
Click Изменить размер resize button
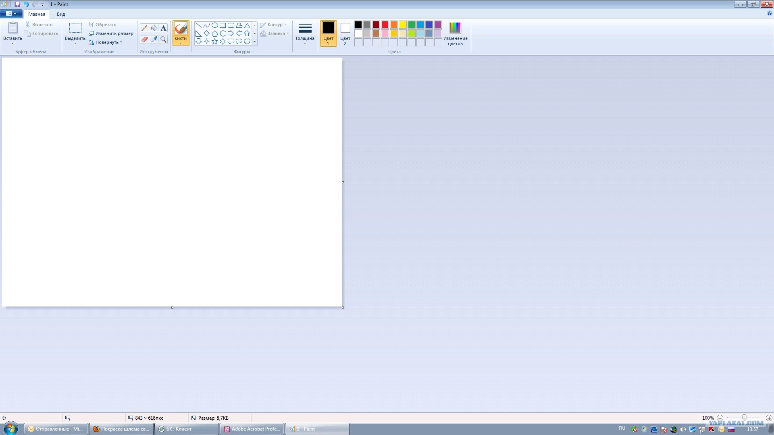[x=111, y=33]
